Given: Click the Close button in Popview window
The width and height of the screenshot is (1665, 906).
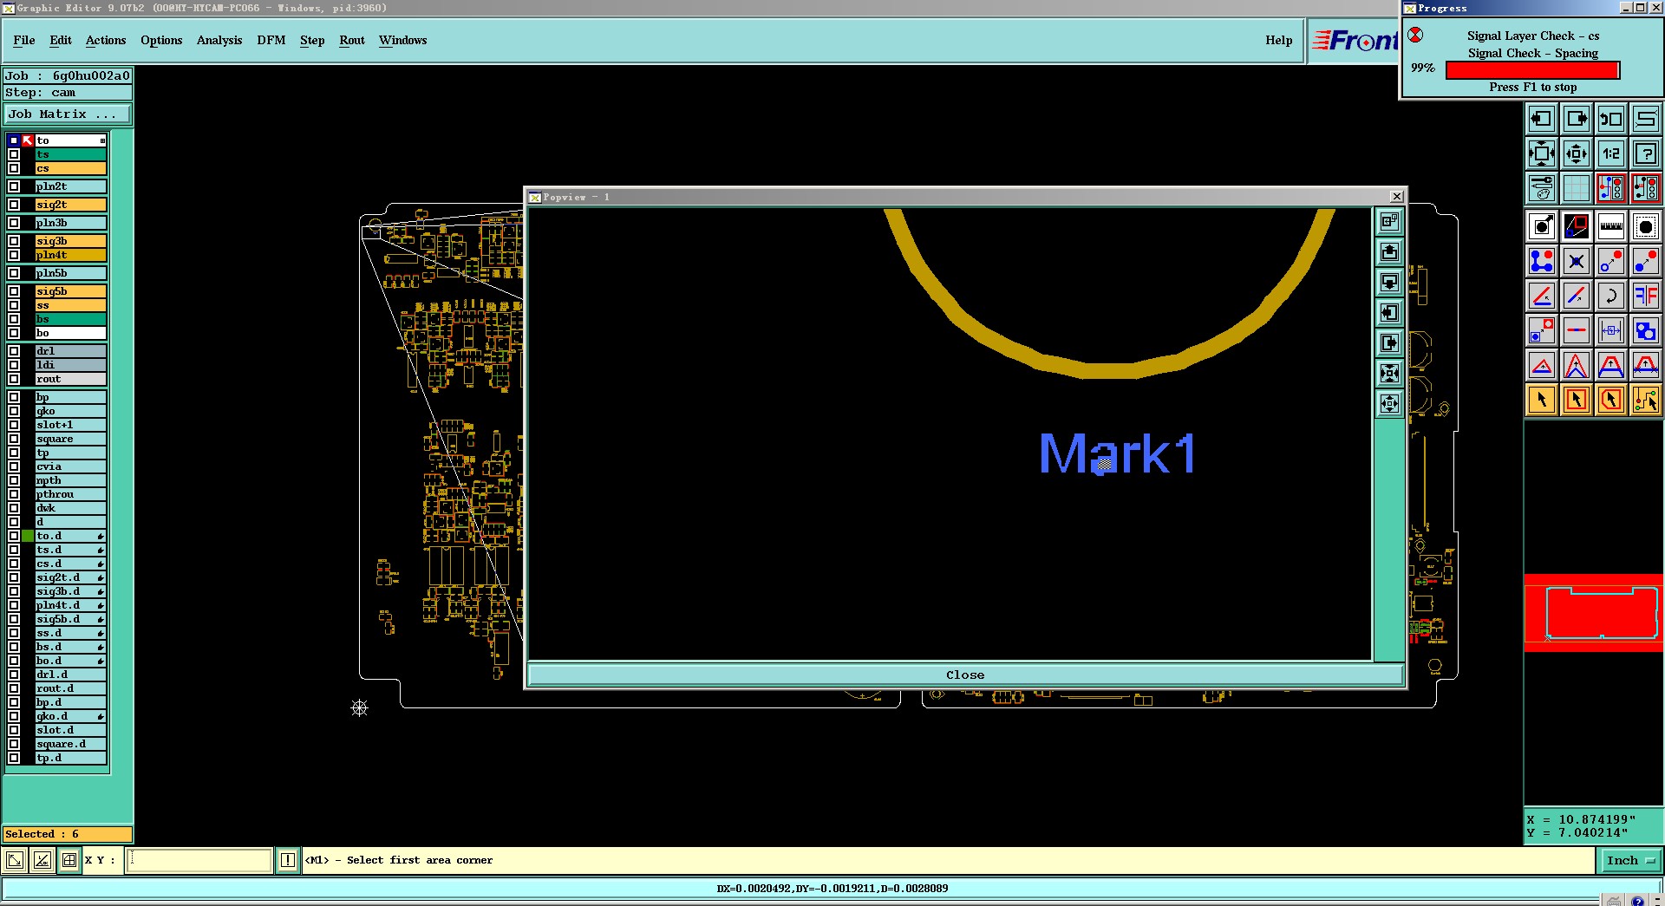Looking at the screenshot, I should coord(965,675).
